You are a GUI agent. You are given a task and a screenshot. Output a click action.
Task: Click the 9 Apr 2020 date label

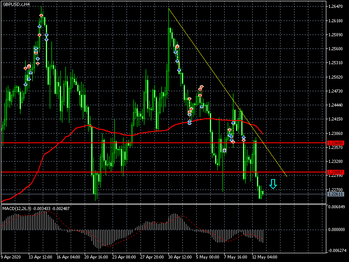pyautogui.click(x=12, y=257)
